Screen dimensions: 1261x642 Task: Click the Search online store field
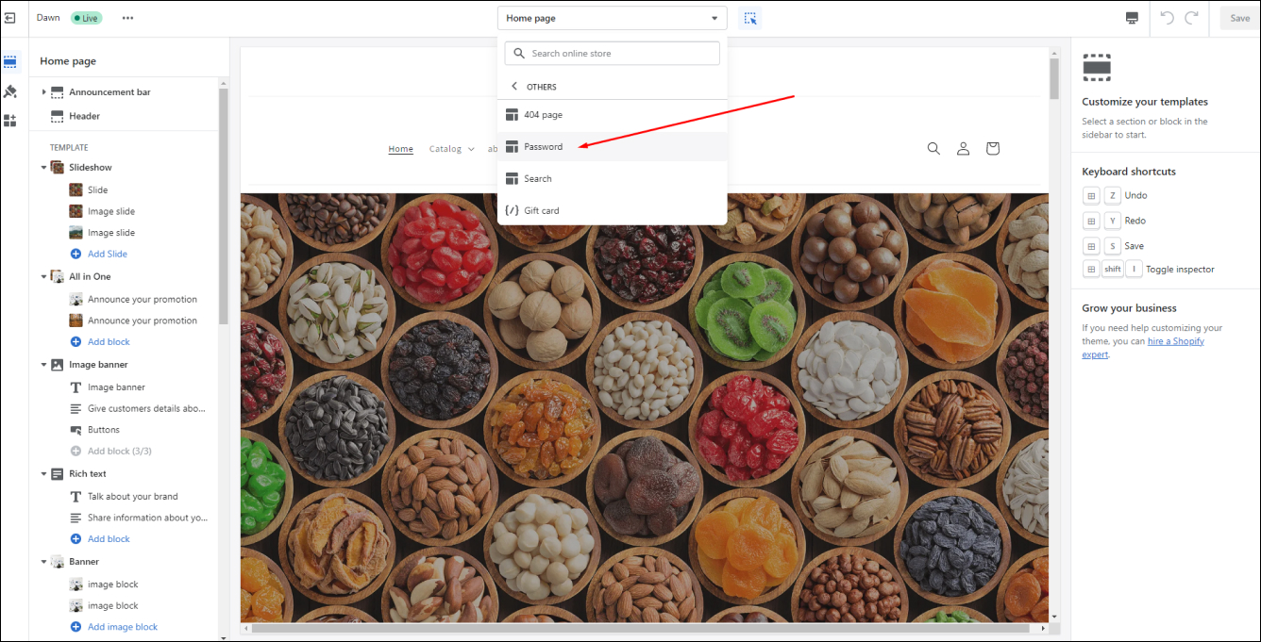(612, 54)
